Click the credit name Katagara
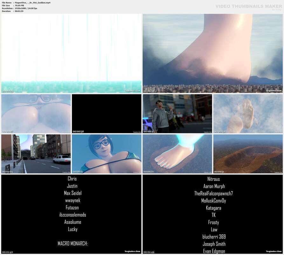284x255 pixels. 213,208
